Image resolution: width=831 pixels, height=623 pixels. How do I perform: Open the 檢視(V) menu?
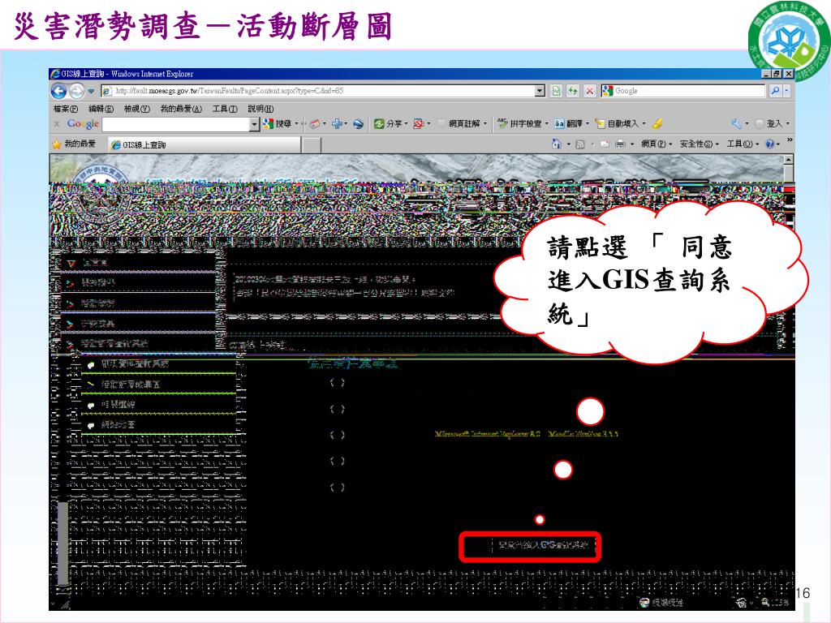click(136, 109)
